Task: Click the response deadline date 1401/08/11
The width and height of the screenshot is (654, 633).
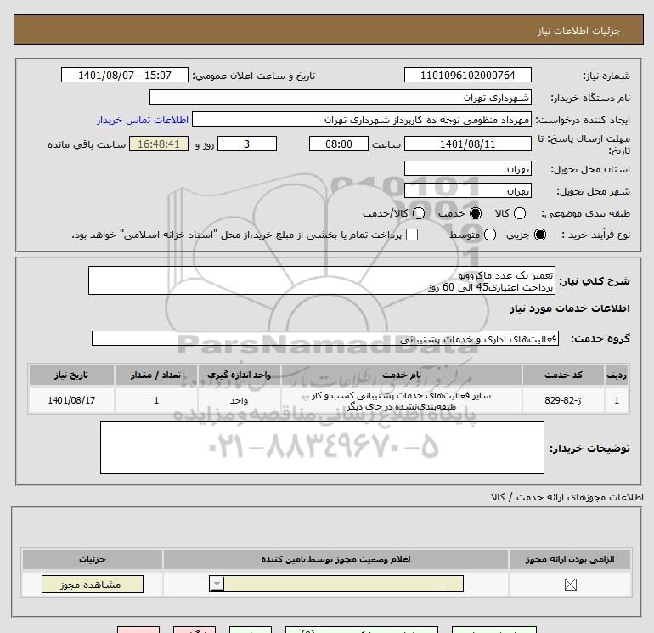Action: [467, 144]
